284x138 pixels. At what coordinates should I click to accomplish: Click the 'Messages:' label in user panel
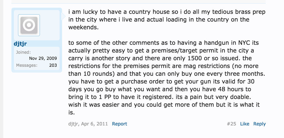[27, 65]
